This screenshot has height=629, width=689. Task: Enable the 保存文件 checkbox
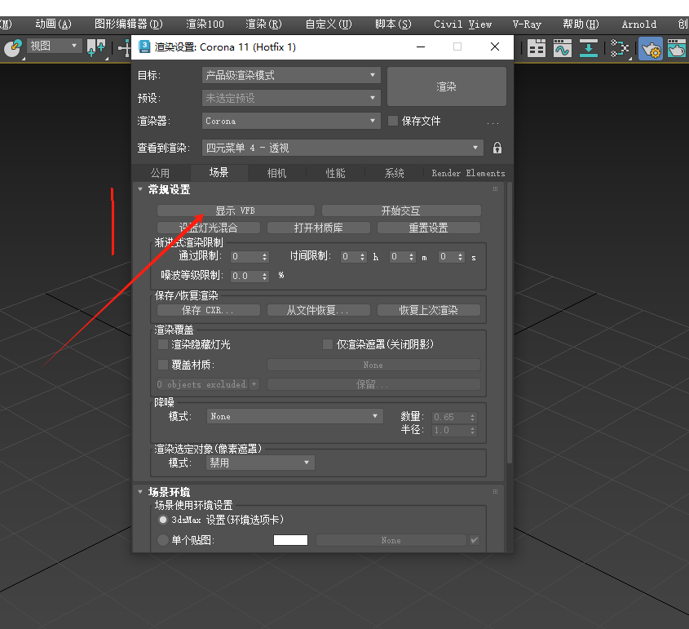393,121
